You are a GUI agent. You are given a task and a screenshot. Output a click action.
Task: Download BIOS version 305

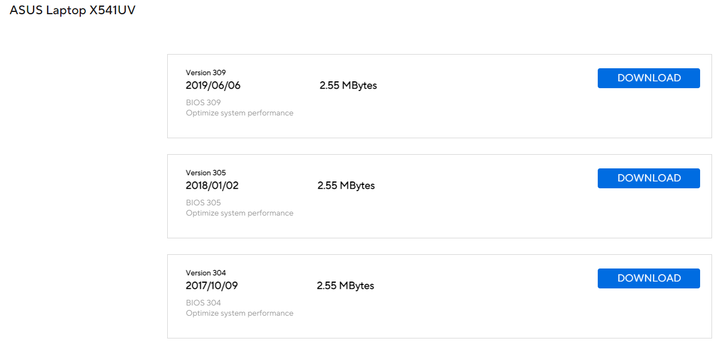click(x=648, y=179)
